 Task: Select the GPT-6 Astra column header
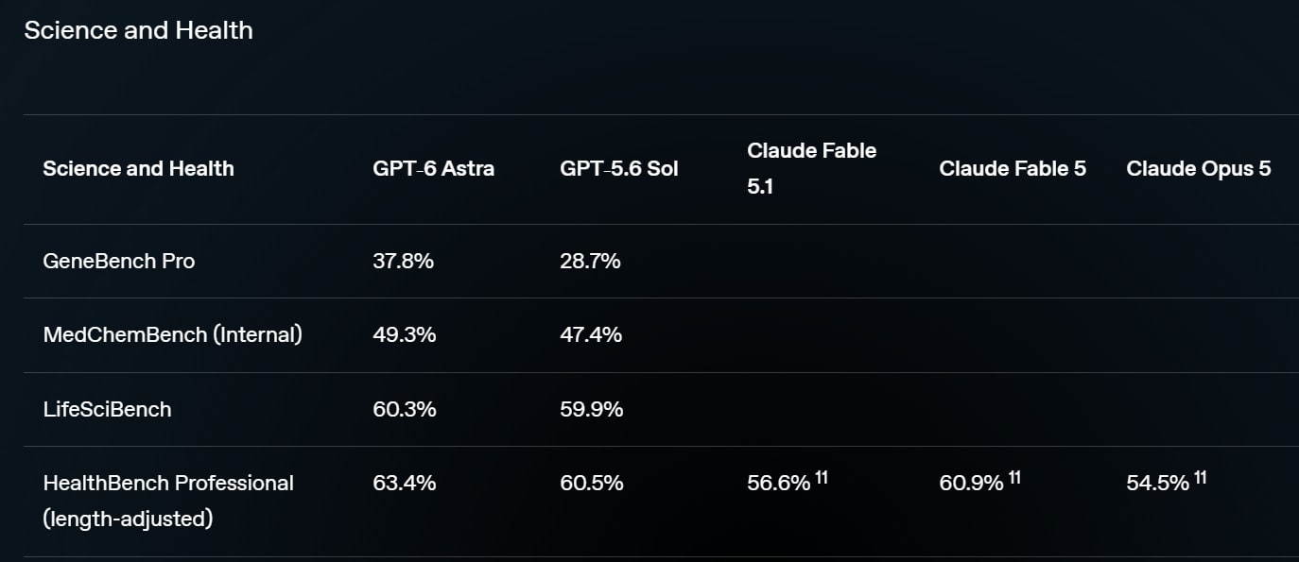434,169
